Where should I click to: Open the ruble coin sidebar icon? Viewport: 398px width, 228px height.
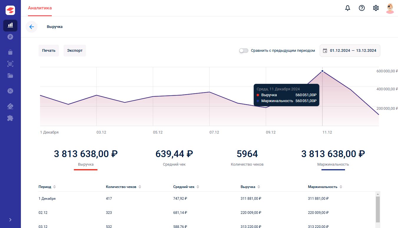(x=10, y=37)
